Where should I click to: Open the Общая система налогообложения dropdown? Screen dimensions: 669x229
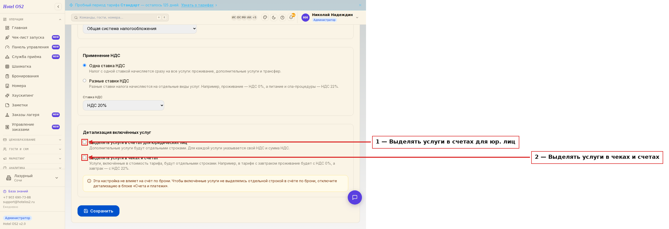point(140,28)
